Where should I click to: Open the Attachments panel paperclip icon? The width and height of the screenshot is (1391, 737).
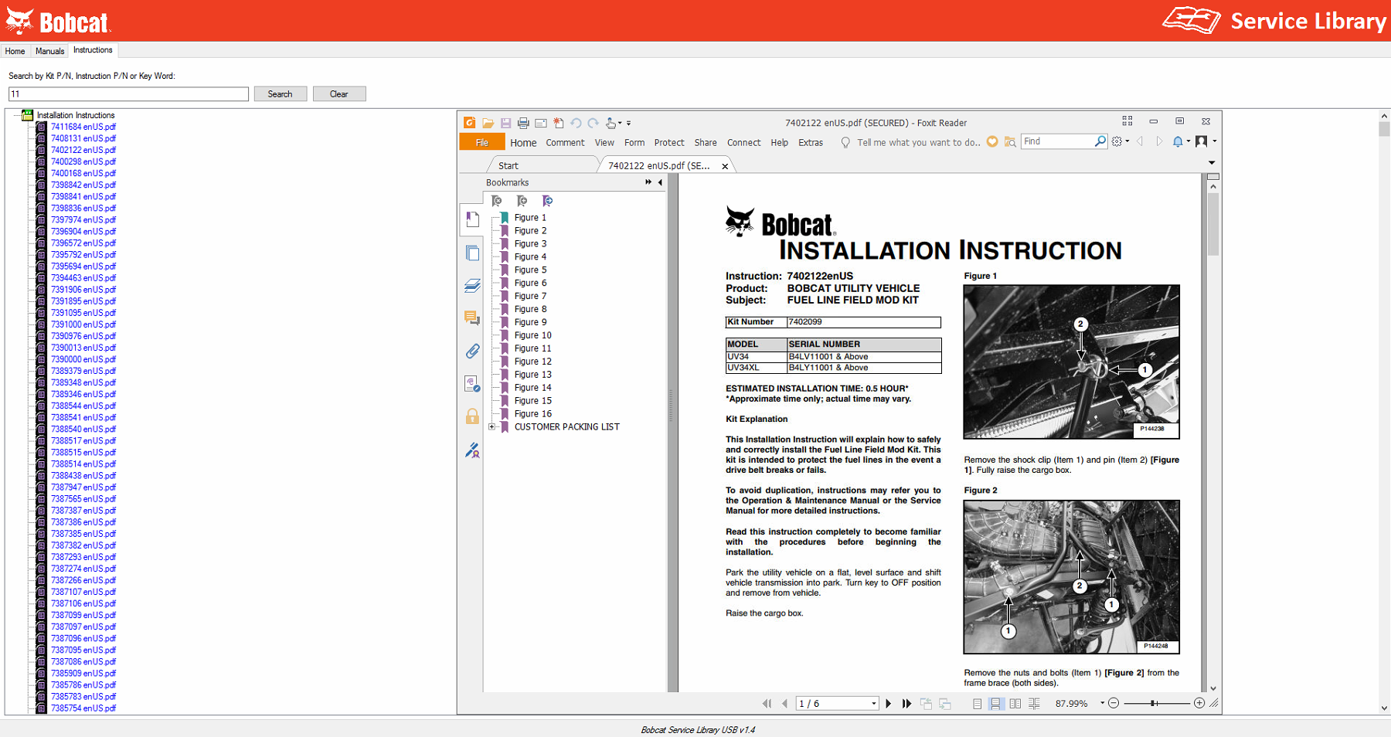472,352
